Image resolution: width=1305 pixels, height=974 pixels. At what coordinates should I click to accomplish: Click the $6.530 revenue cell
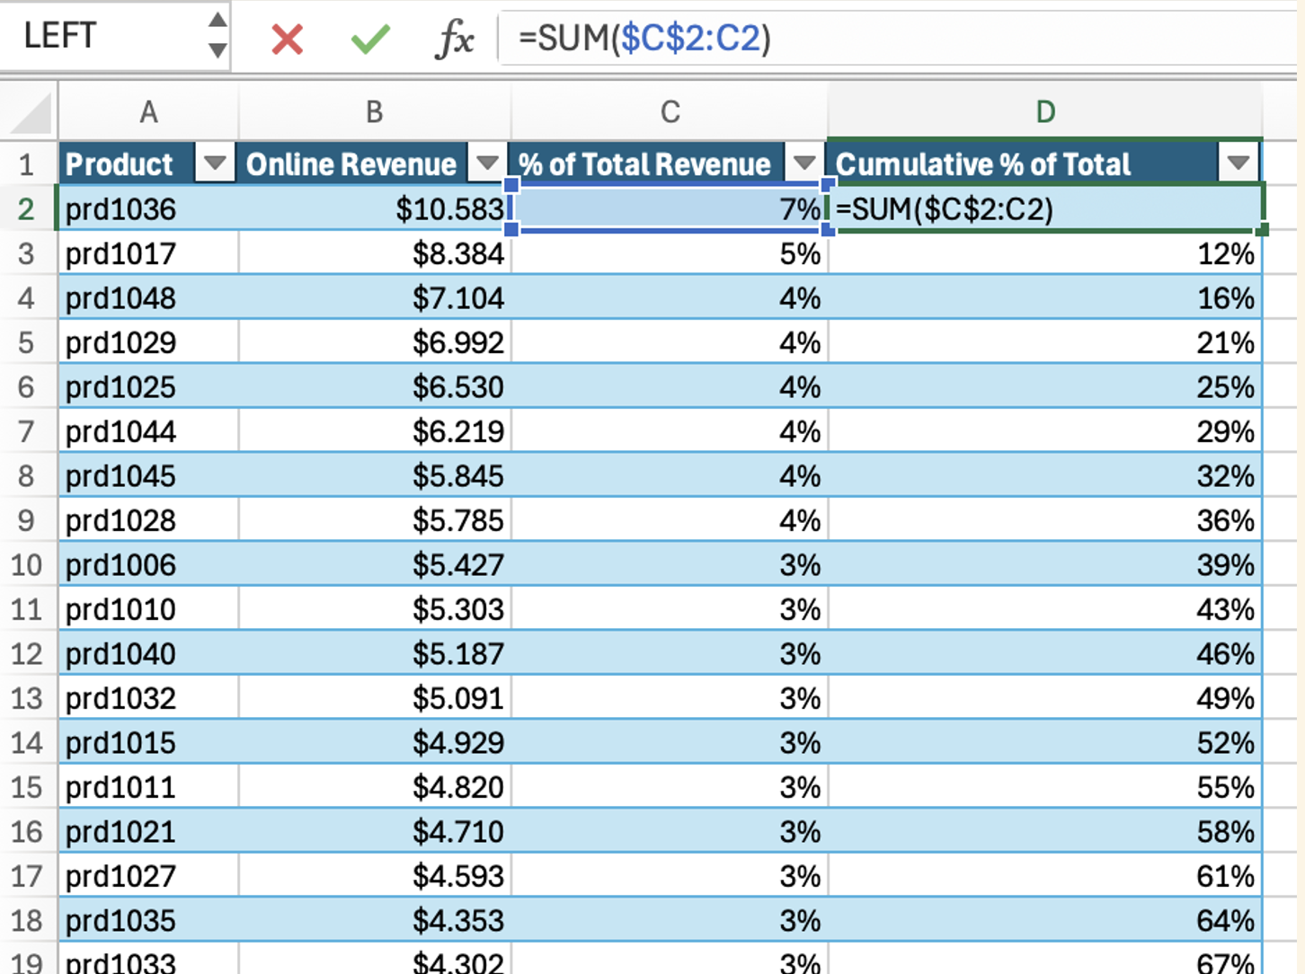(375, 387)
